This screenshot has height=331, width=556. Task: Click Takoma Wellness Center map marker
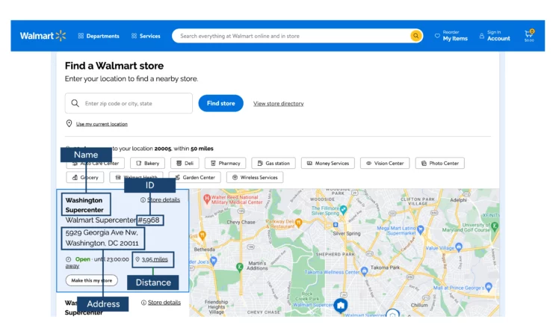coord(364,272)
